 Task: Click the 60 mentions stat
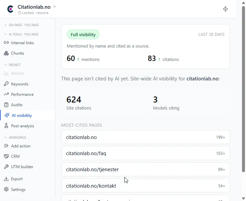[83, 59]
